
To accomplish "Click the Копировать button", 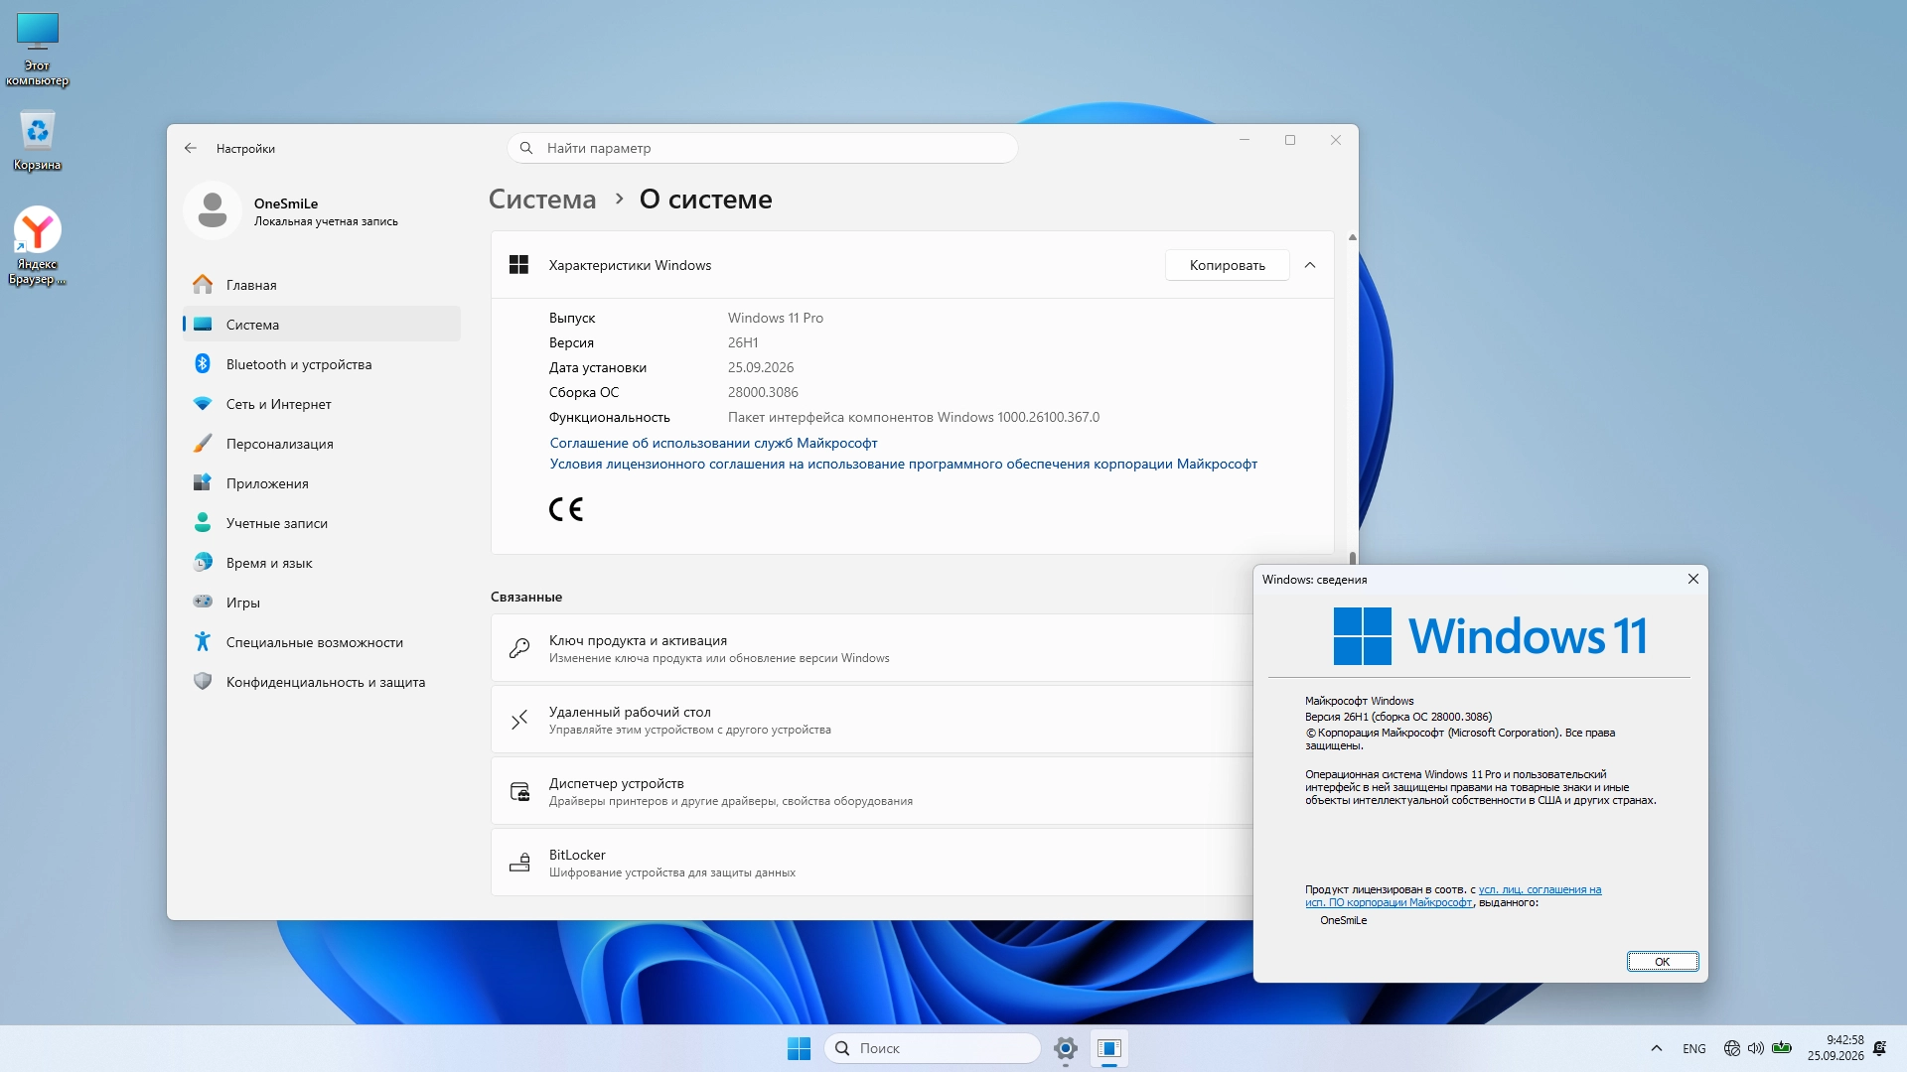I will [1227, 265].
